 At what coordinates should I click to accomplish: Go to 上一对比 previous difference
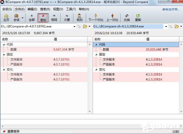[x=112, y=18]
